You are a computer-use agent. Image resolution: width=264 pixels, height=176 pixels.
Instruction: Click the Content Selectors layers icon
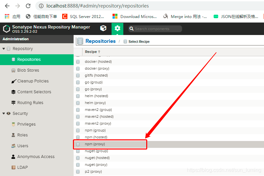[x=13, y=92]
